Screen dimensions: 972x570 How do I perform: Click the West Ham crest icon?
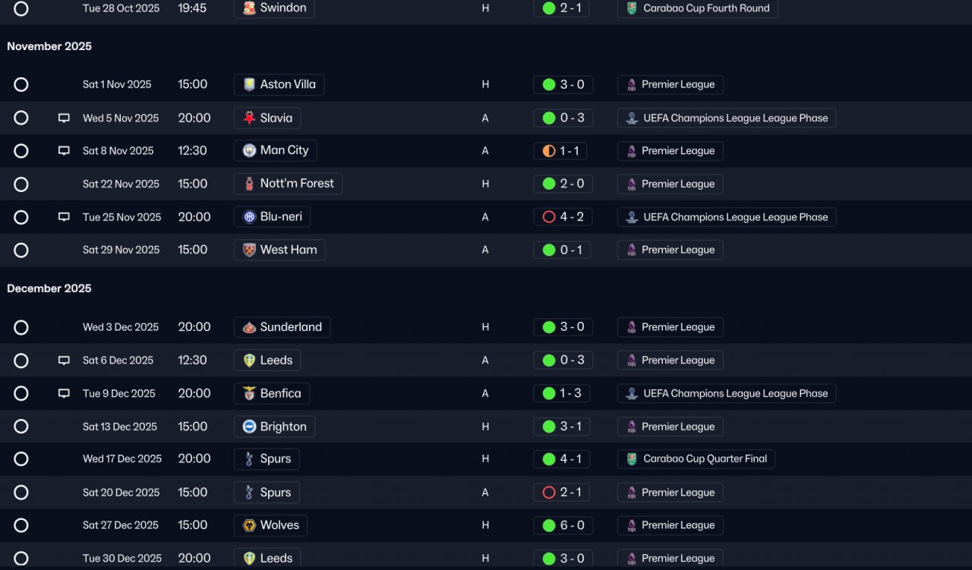pos(249,250)
